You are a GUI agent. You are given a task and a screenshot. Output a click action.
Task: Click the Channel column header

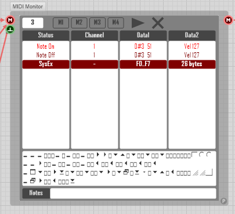pyautogui.click(x=95, y=35)
